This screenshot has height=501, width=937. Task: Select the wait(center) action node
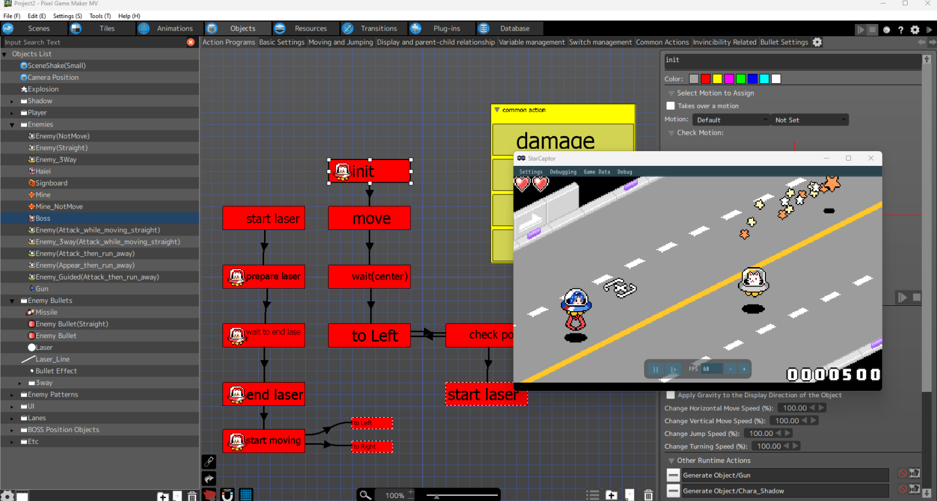coord(370,277)
